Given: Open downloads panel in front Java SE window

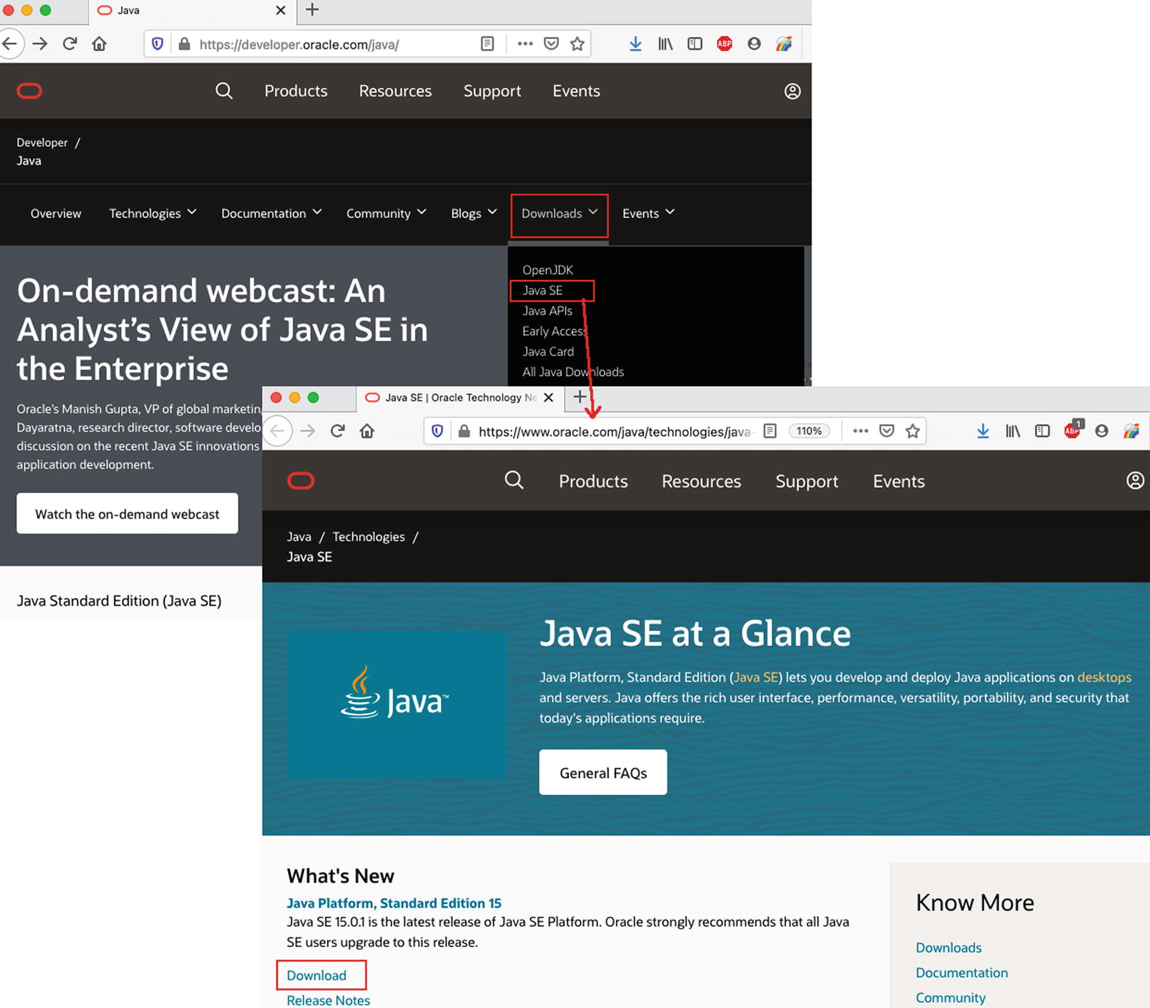Looking at the screenshot, I should 983,431.
